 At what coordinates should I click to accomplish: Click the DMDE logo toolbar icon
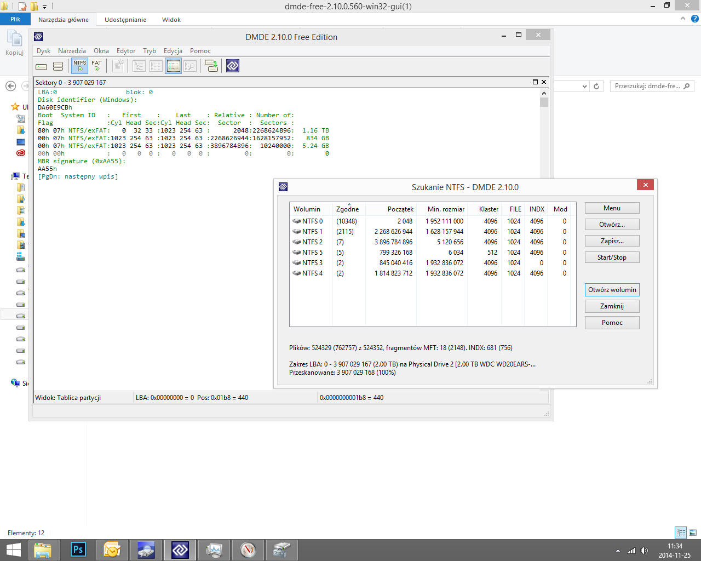233,66
